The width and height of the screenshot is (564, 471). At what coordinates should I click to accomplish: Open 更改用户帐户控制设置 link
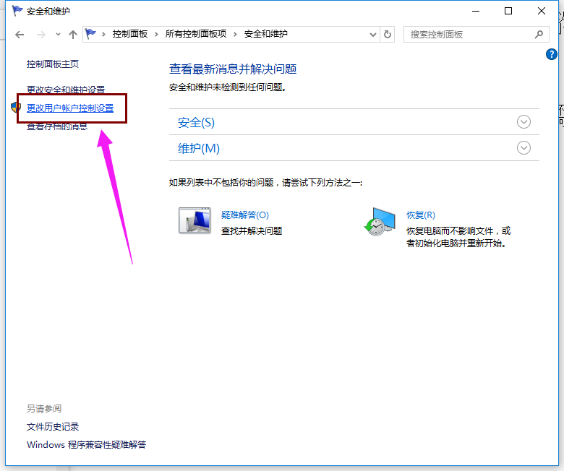(x=70, y=108)
